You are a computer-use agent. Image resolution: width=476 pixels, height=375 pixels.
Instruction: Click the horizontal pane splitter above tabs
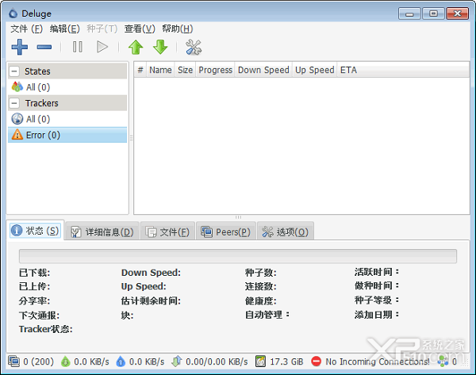[238, 217]
